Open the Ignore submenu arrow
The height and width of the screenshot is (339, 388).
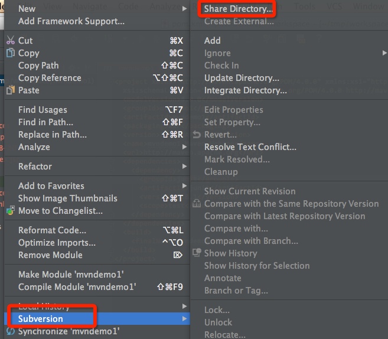click(384, 53)
